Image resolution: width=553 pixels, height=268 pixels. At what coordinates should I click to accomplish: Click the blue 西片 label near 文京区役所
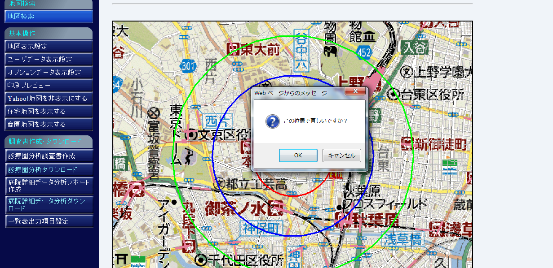[217, 121]
